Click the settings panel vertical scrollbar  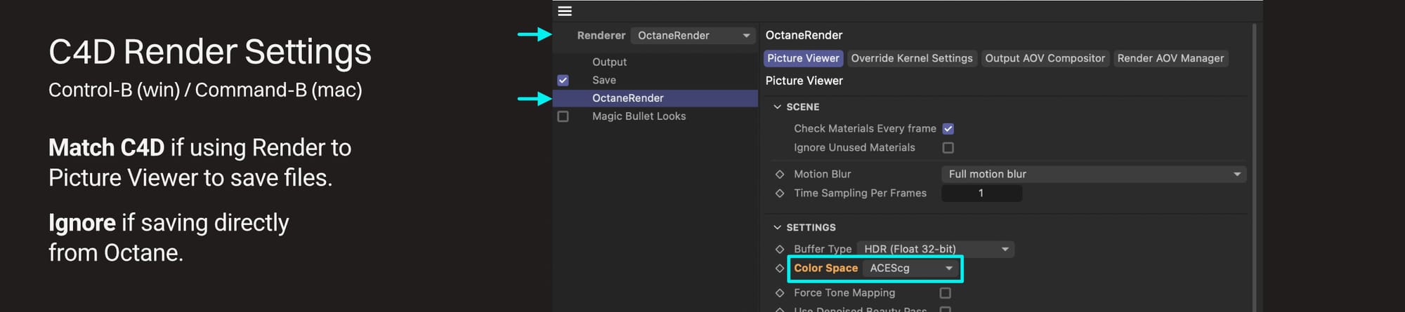tap(1255, 168)
